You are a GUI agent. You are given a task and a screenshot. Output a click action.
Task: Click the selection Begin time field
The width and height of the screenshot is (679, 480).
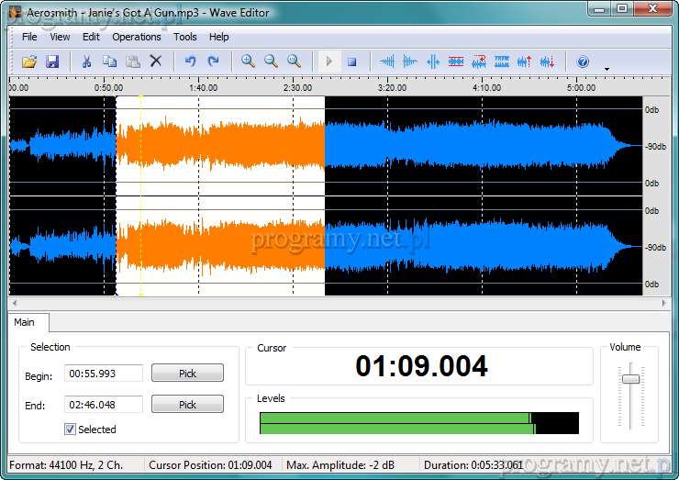click(104, 374)
